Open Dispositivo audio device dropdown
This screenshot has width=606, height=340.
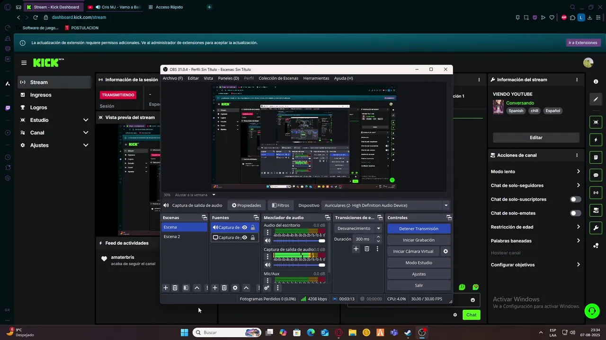[x=385, y=205]
